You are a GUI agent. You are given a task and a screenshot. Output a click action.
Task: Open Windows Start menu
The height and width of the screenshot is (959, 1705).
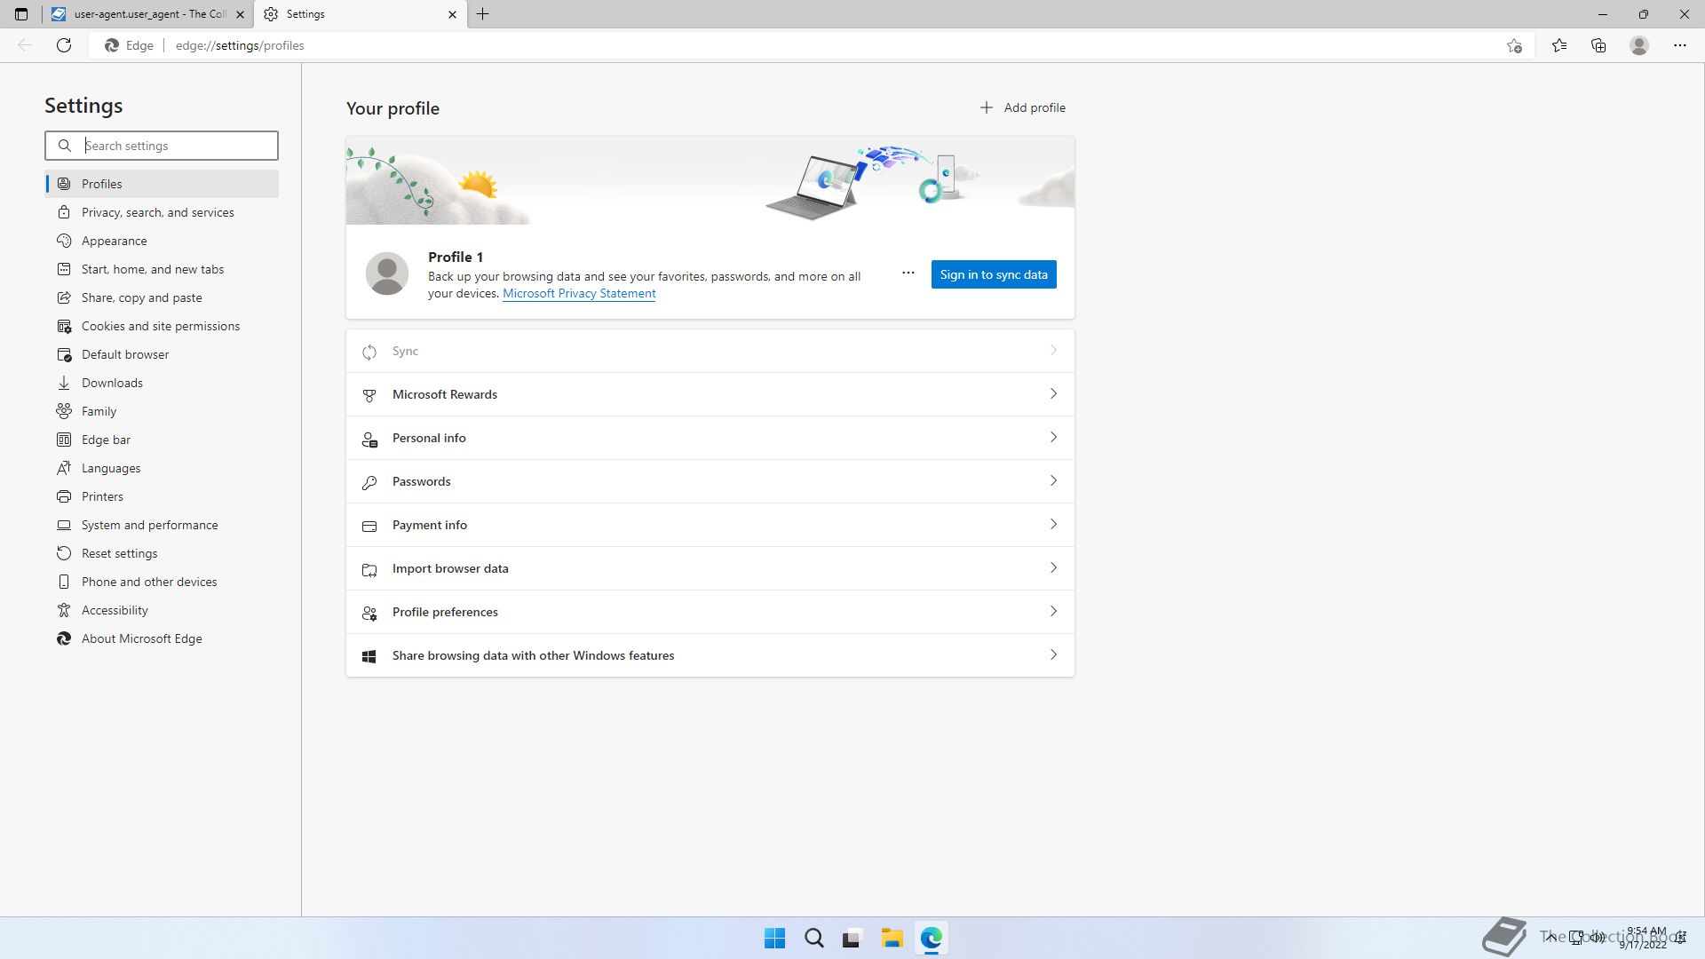pyautogui.click(x=774, y=938)
